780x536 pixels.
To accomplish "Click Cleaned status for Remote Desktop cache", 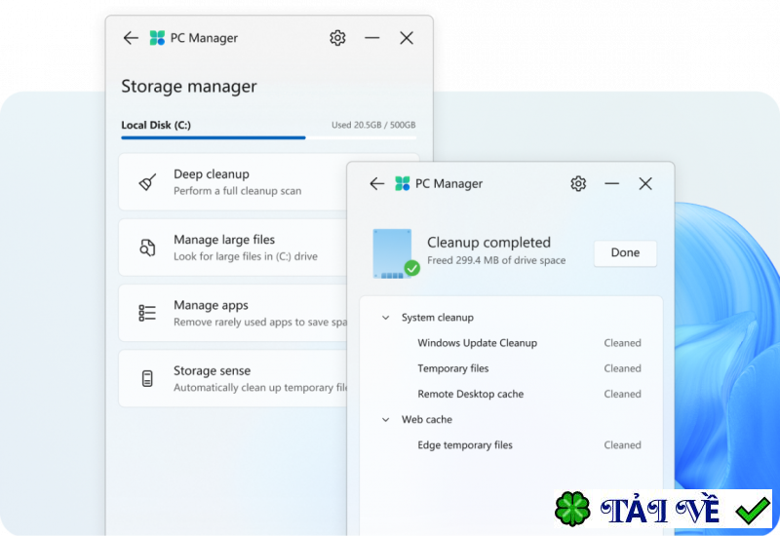I will 622,394.
